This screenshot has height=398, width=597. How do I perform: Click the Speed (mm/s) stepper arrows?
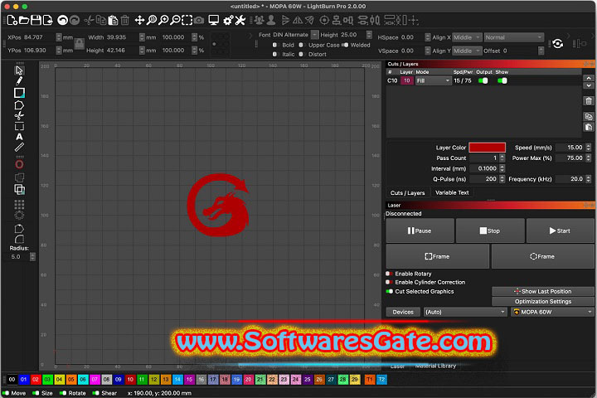[x=589, y=148]
